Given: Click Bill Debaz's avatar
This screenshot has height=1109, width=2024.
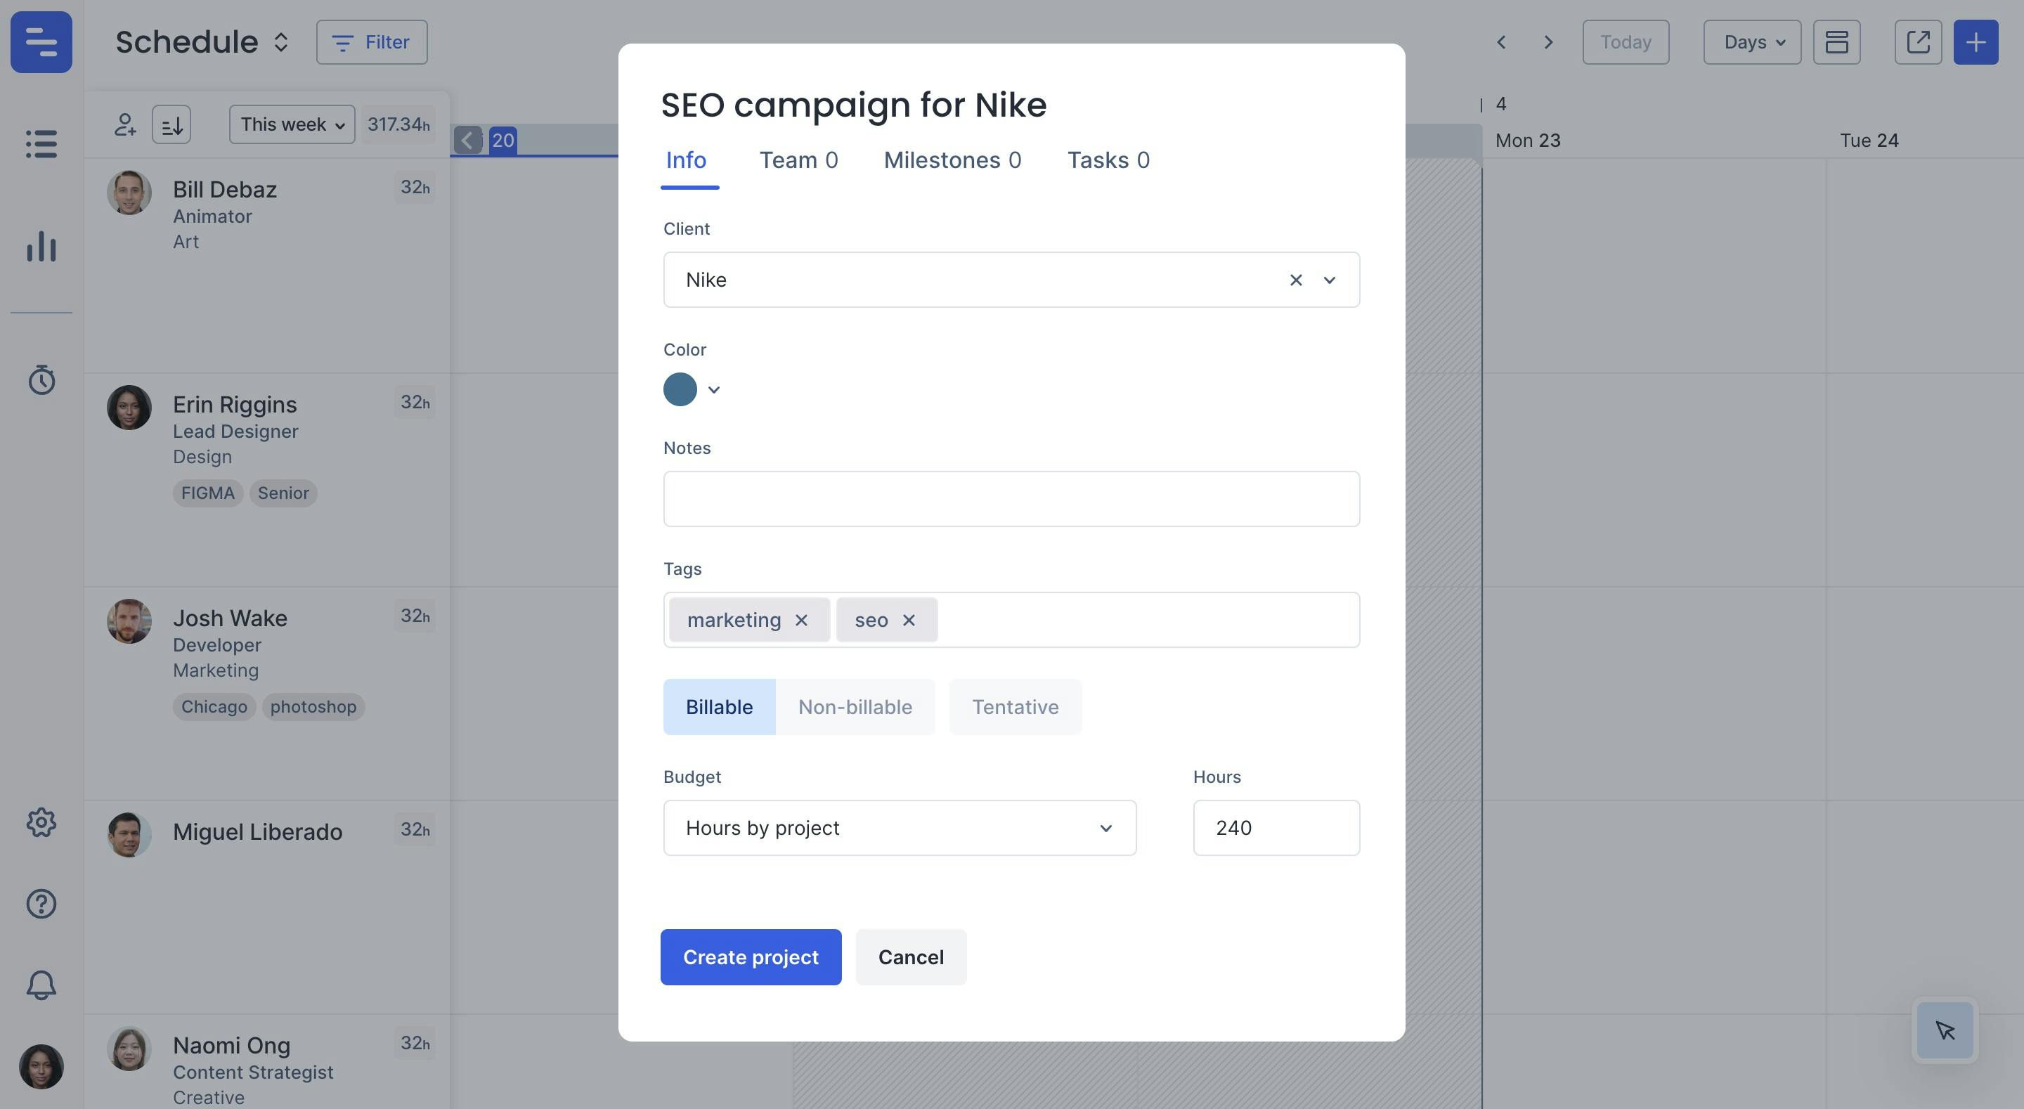Looking at the screenshot, I should click(129, 193).
